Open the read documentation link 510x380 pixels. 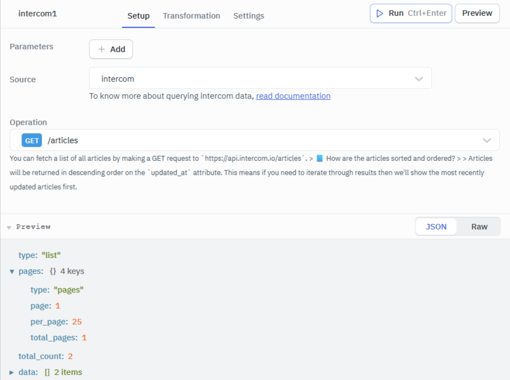pyautogui.click(x=293, y=96)
